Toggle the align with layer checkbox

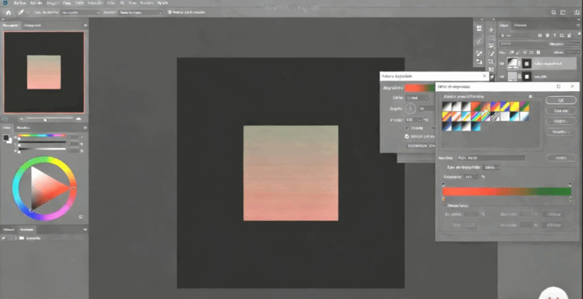tap(406, 136)
